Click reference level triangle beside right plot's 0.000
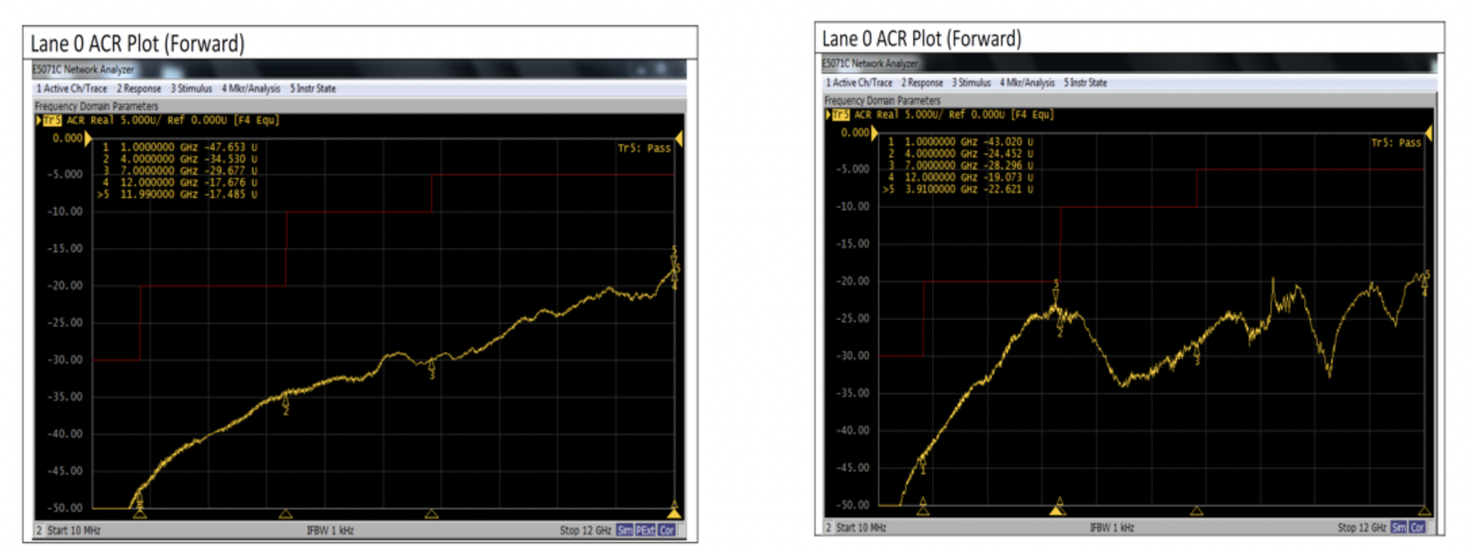Viewport: 1472px width, 552px height. pos(875,133)
